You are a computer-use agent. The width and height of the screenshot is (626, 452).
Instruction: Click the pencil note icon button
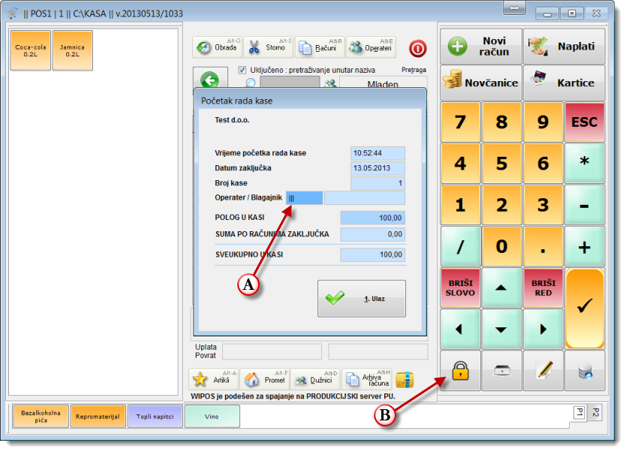543,370
